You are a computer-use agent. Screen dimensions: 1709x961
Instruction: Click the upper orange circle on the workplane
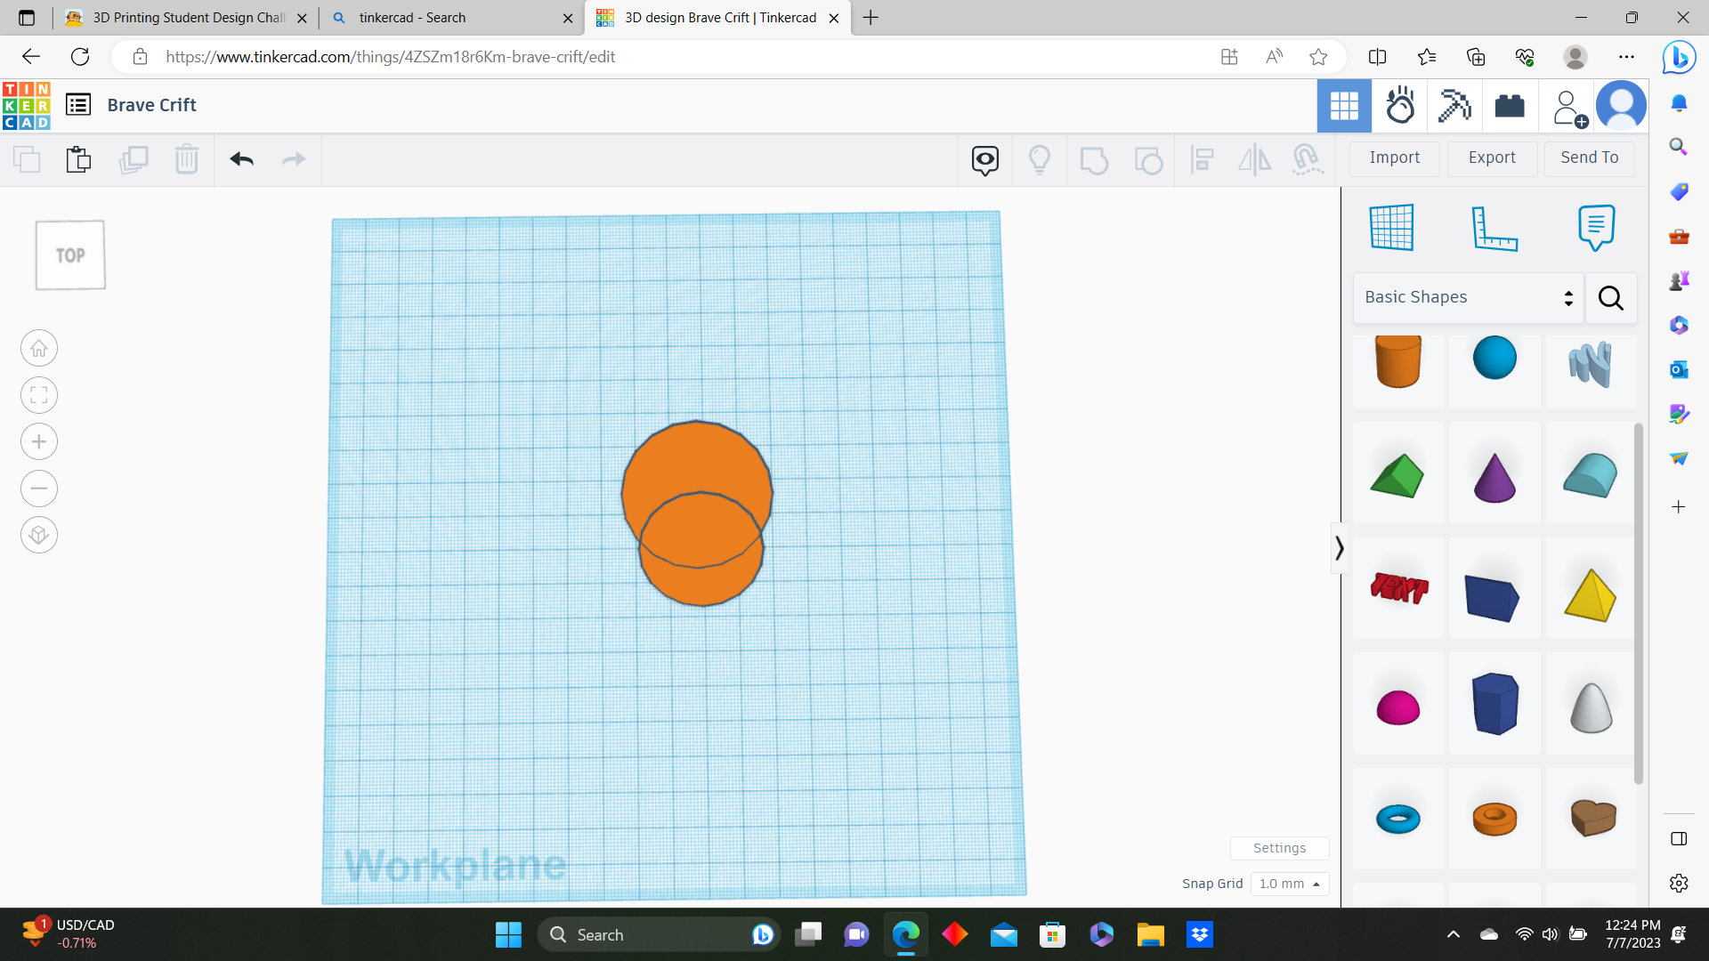coord(697,458)
